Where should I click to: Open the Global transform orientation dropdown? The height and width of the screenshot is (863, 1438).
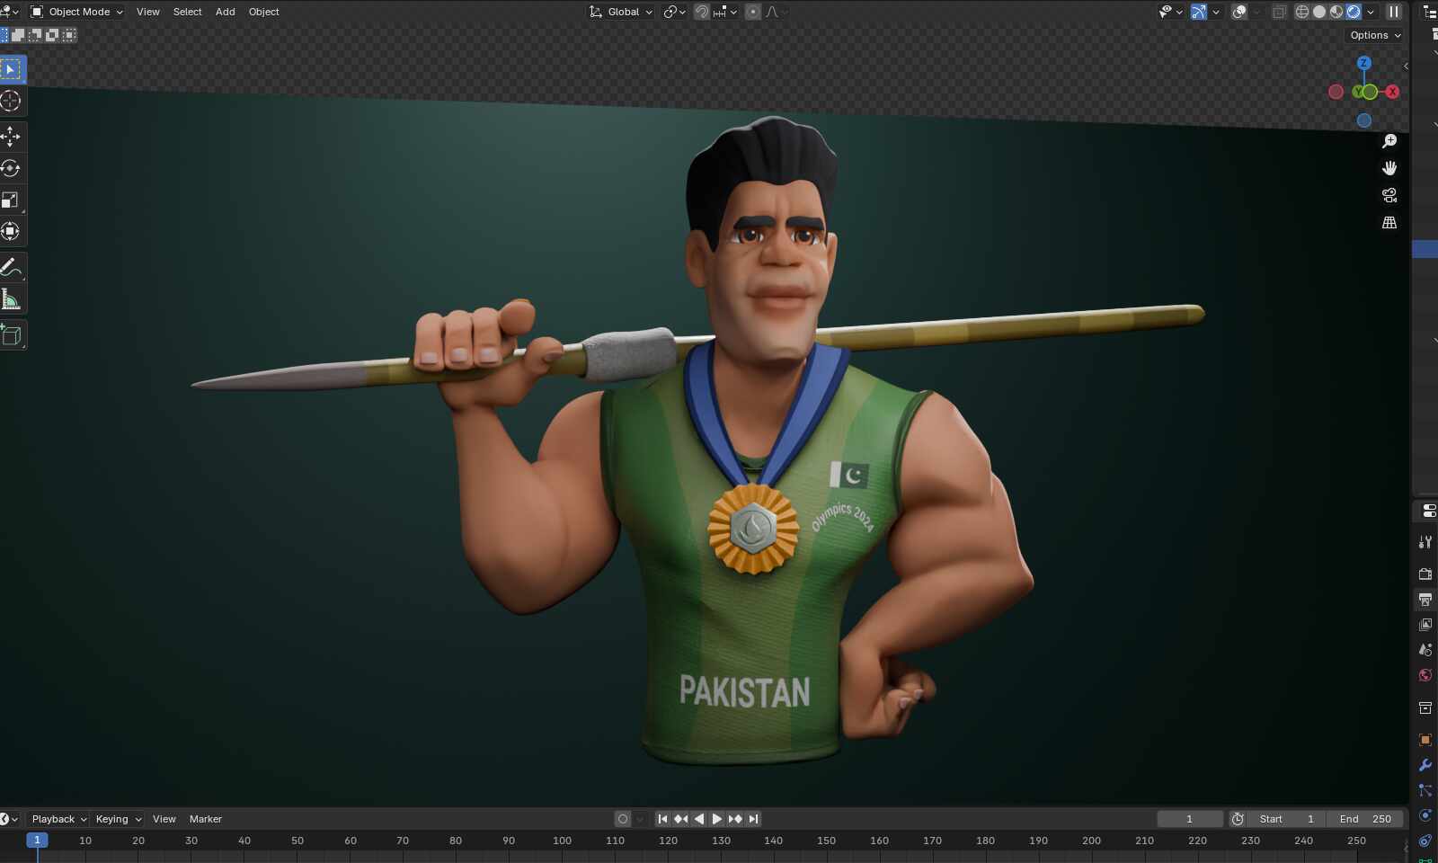[621, 12]
